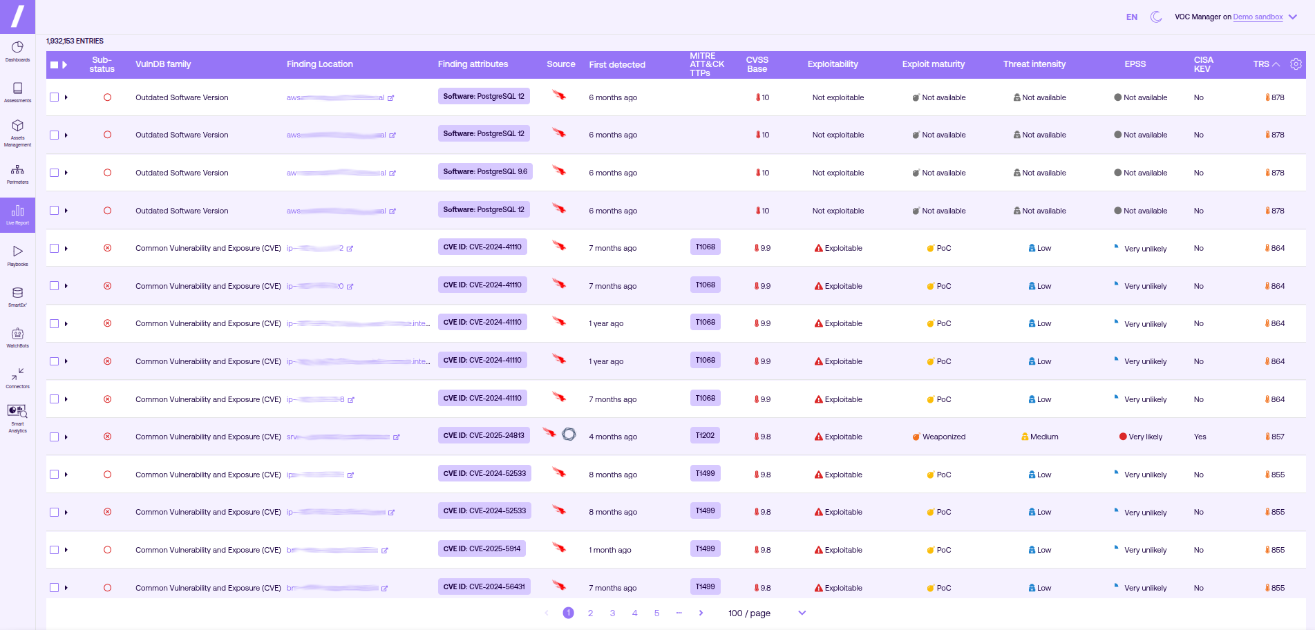Open the VOC Manager account dropdown
The height and width of the screenshot is (630, 1315).
coord(1293,17)
